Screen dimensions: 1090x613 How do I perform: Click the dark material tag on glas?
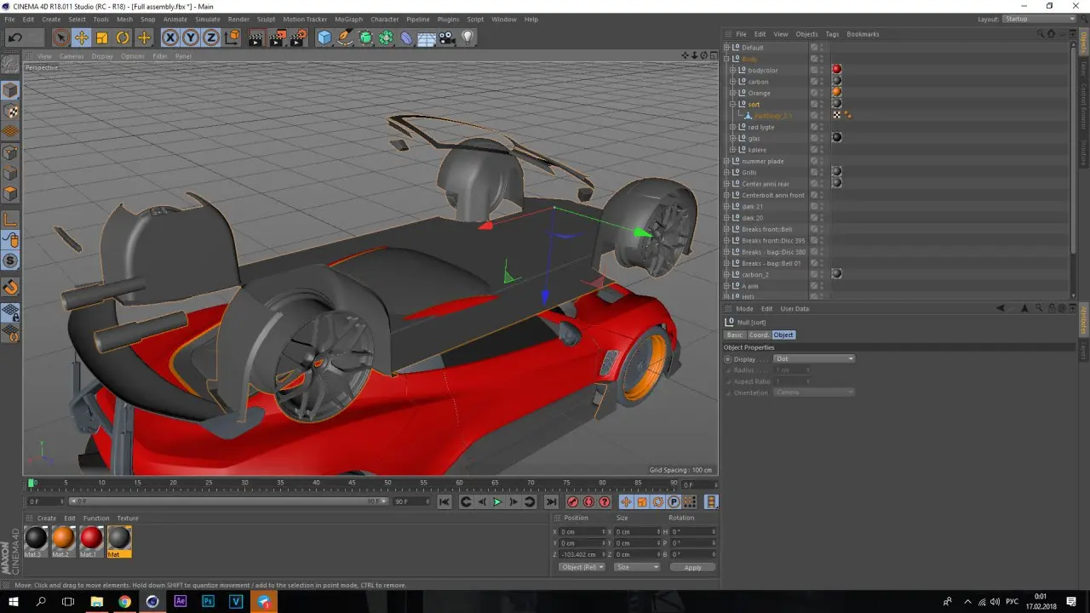(x=836, y=138)
